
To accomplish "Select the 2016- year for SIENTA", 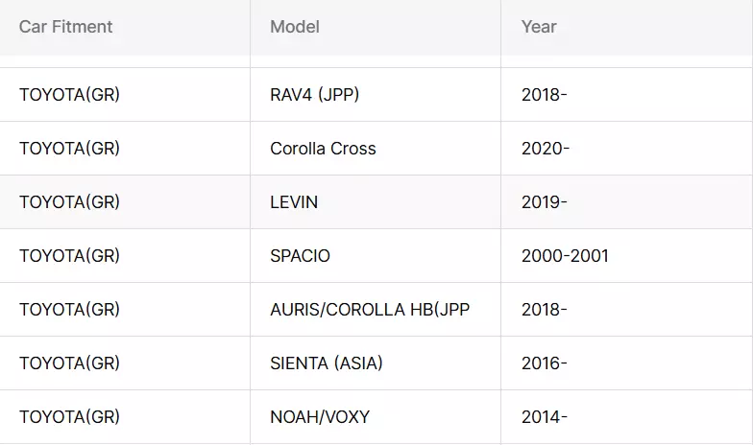I will (x=545, y=363).
